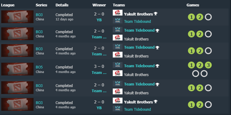Open Yakult Brothers logo in first series
This screenshot has width=231, height=115.
coord(118,13)
